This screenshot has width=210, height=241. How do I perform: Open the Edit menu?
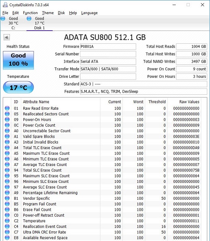coord(15,13)
